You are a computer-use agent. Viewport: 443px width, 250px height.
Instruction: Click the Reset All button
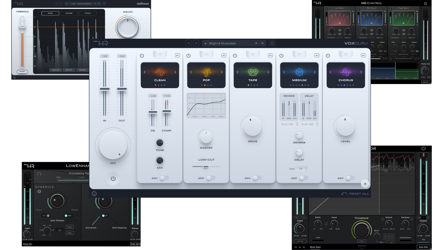click(x=355, y=193)
